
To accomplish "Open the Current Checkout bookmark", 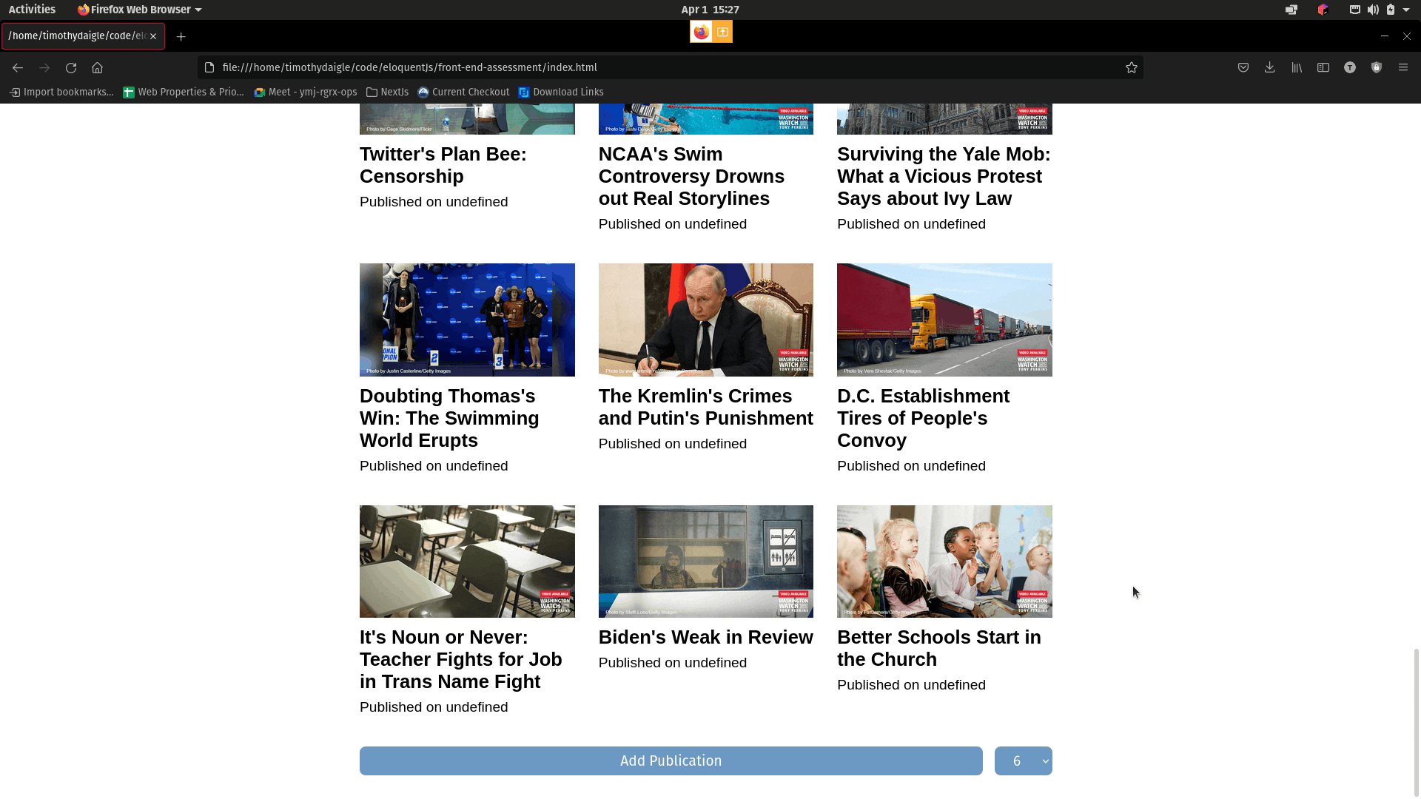I will (463, 92).
